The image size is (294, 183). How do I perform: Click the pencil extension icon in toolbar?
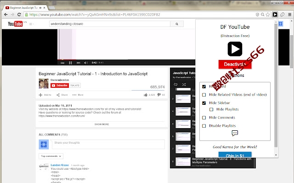pyautogui.click(x=283, y=15)
